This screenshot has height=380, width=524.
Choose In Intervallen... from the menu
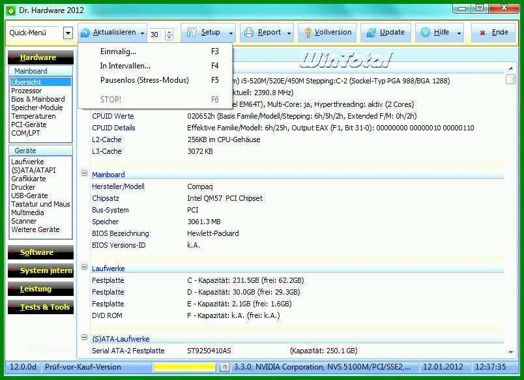point(155,66)
